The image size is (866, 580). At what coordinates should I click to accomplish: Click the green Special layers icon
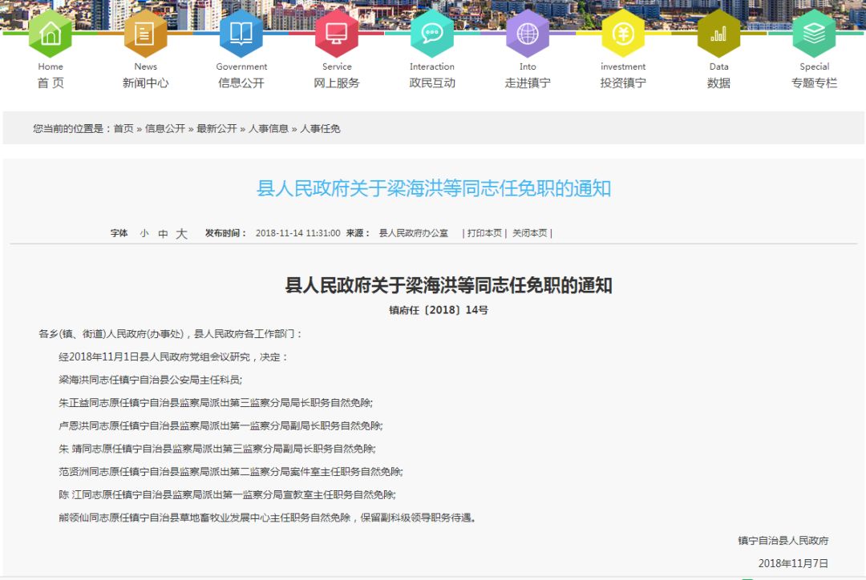[x=814, y=34]
